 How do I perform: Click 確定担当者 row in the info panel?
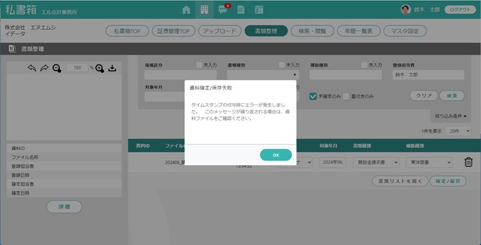pos(64,184)
